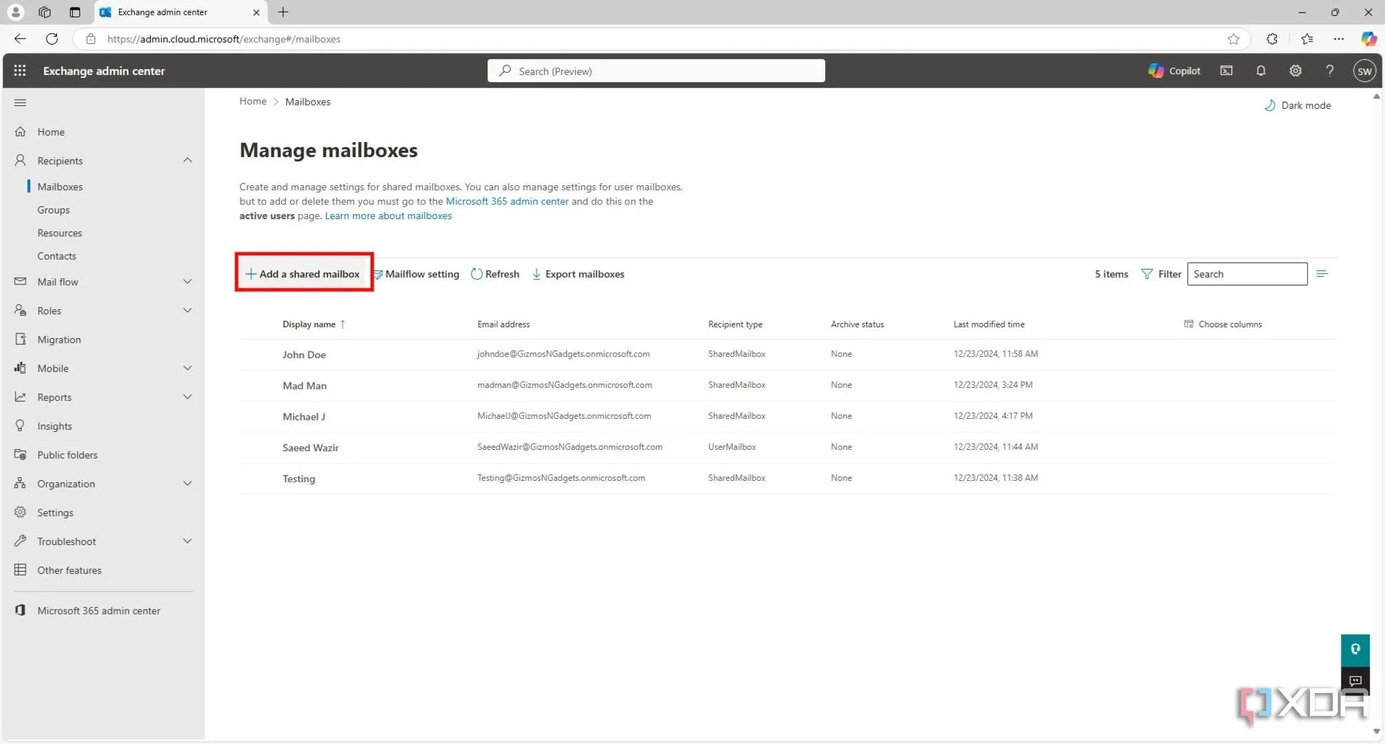This screenshot has height=744, width=1385.
Task: Open Mad Man mailbox
Action: [x=304, y=386]
